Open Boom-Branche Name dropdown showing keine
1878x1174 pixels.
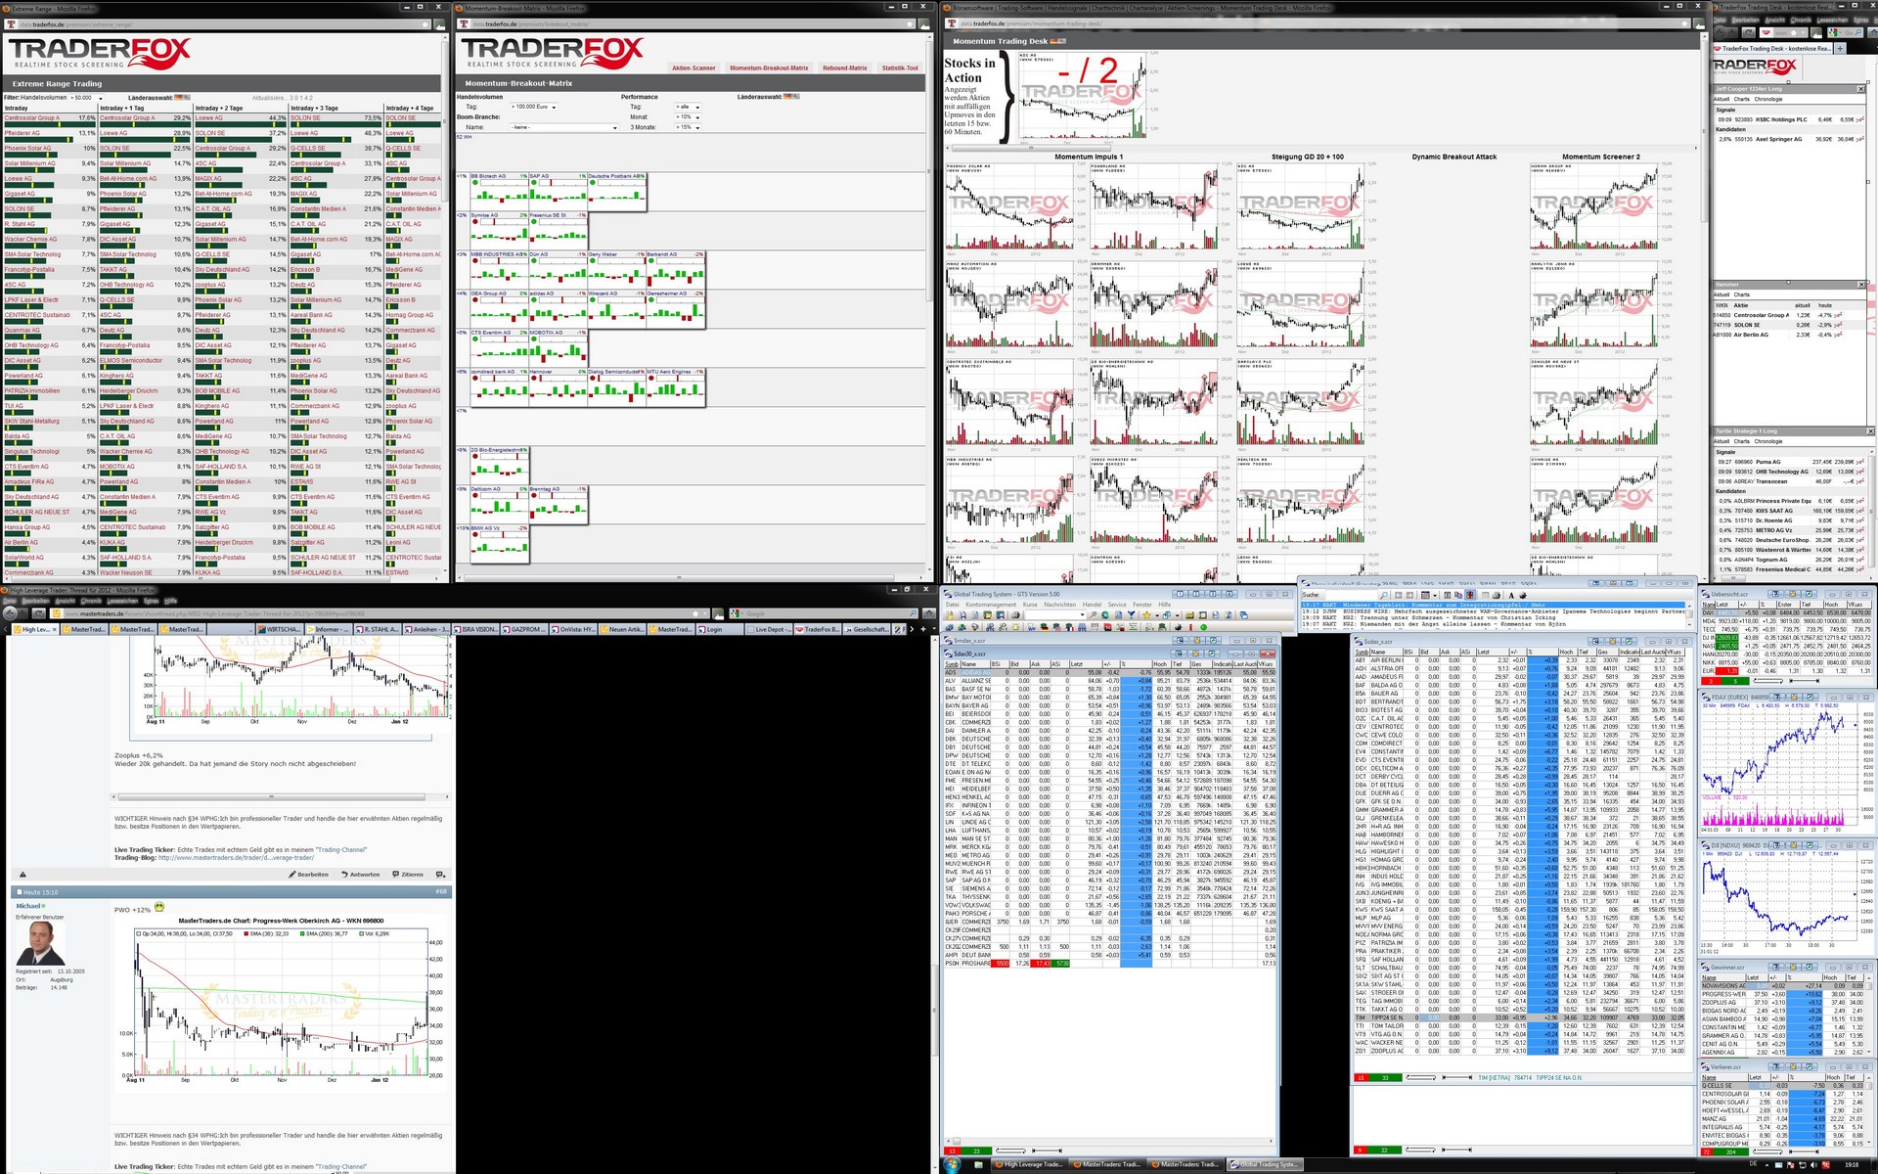[x=564, y=127]
